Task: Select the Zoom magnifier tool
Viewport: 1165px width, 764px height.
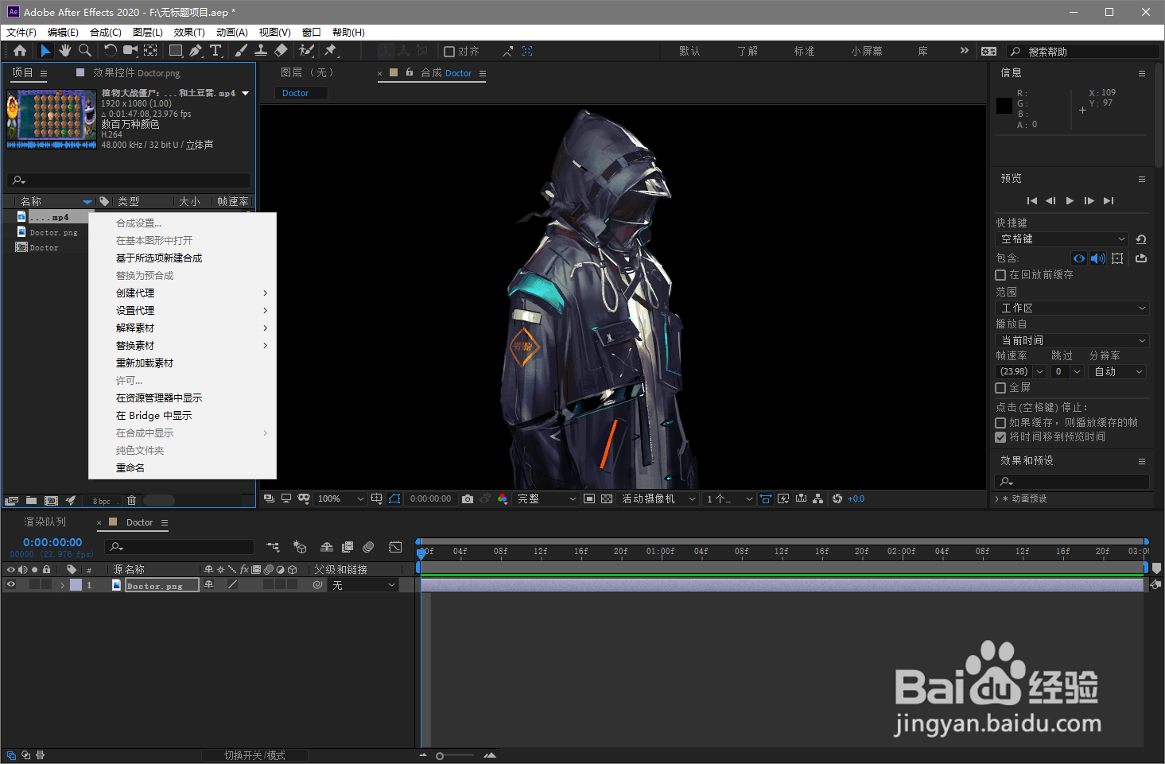Action: [85, 51]
